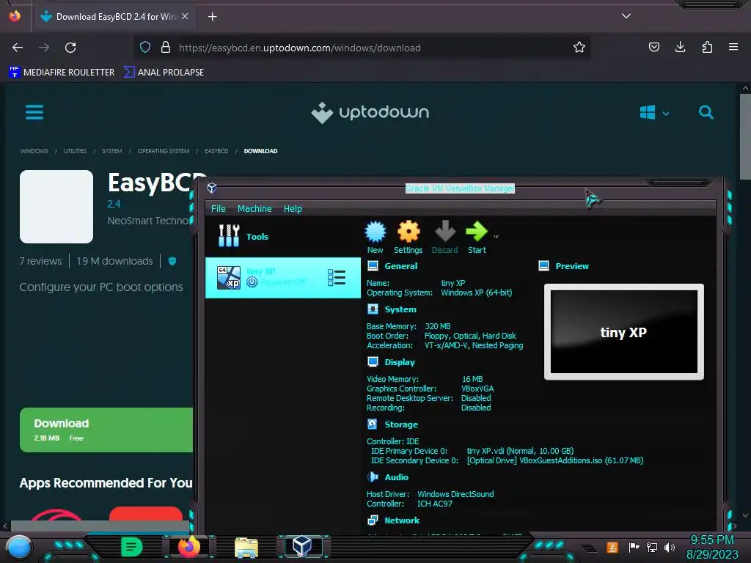751x563 pixels.
Task: Open the list all tabs dropdown
Action: pos(626,16)
